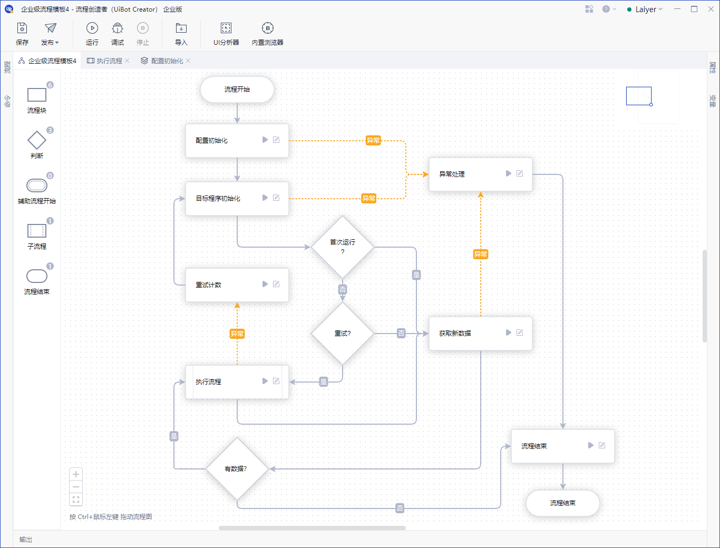The height and width of the screenshot is (548, 720).
Task: Select 否 label below 首次运行? diamond
Action: [343, 289]
